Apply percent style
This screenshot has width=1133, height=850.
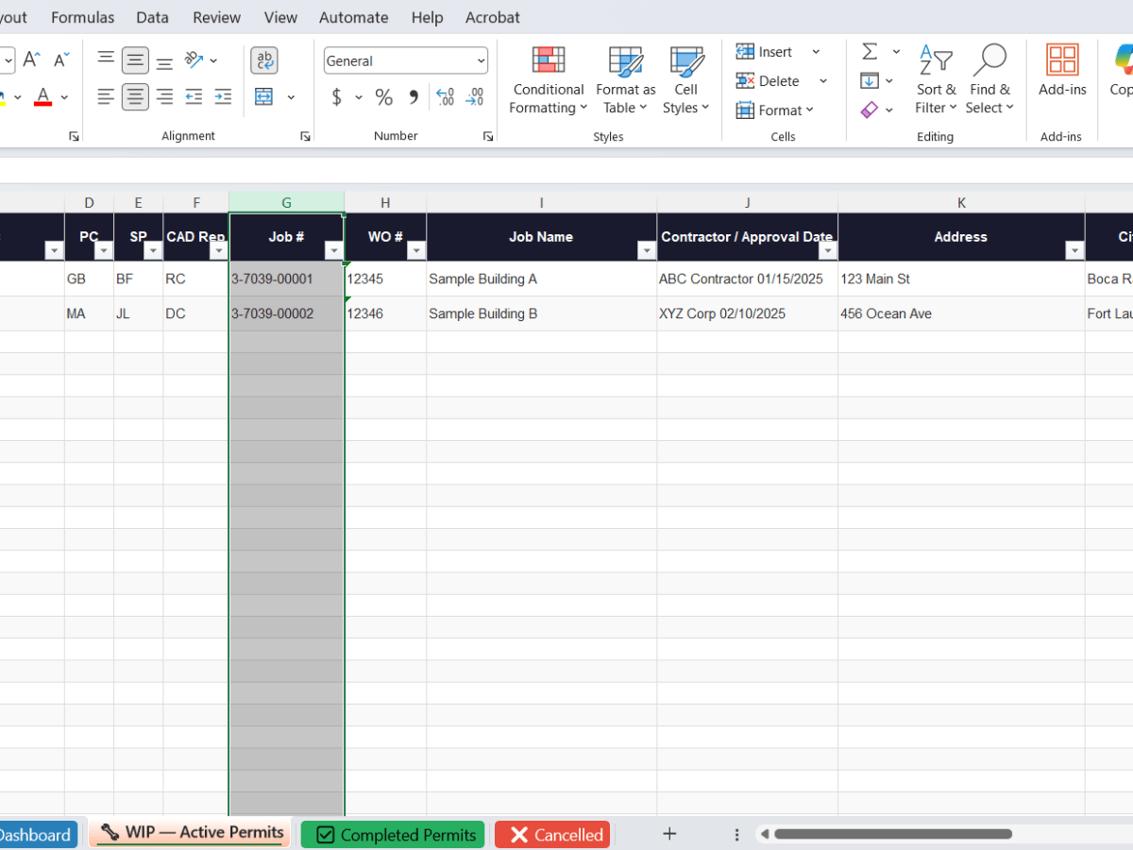pos(383,96)
